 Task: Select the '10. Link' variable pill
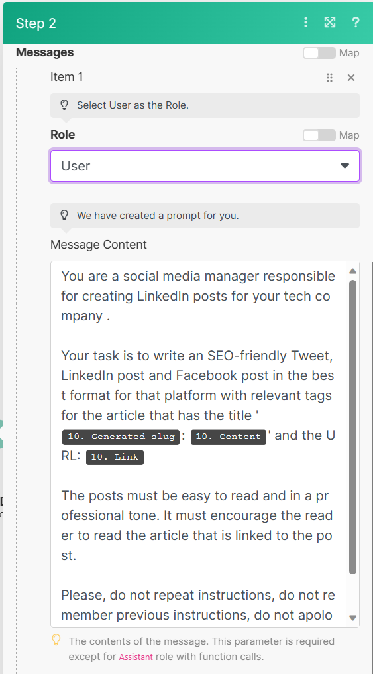[115, 457]
